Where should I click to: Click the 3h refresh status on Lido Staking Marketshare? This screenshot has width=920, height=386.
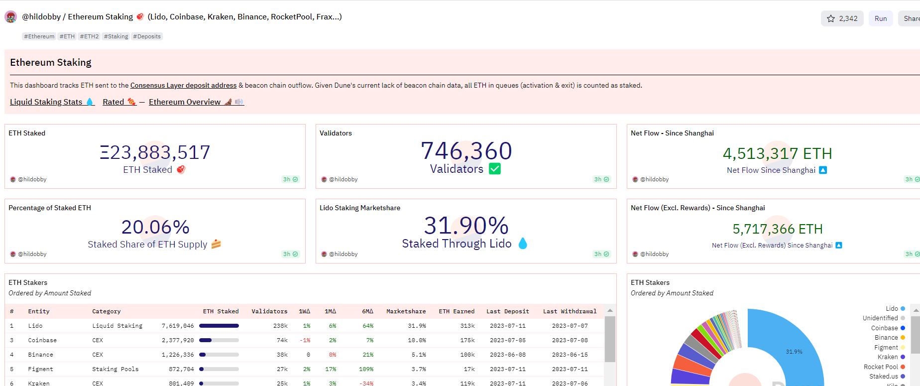click(601, 254)
